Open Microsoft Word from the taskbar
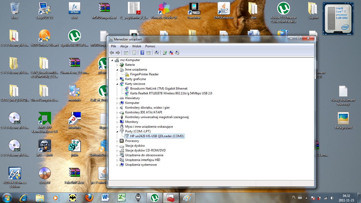Screen dimensions: 361x203 tap(105, 197)
